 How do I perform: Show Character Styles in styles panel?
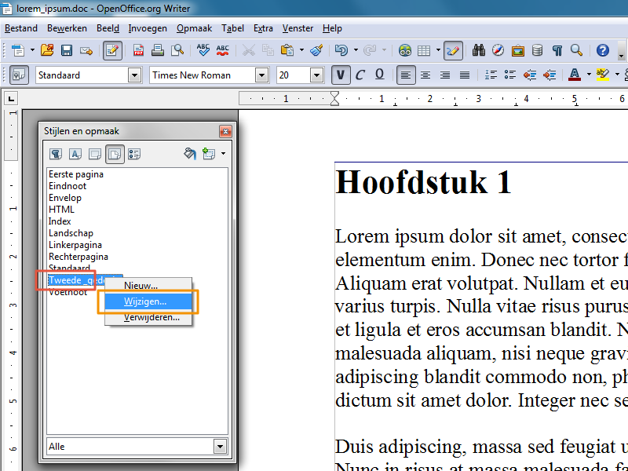coord(75,154)
